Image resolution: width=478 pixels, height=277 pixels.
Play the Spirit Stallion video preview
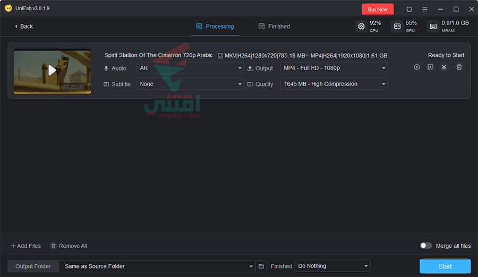(52, 71)
